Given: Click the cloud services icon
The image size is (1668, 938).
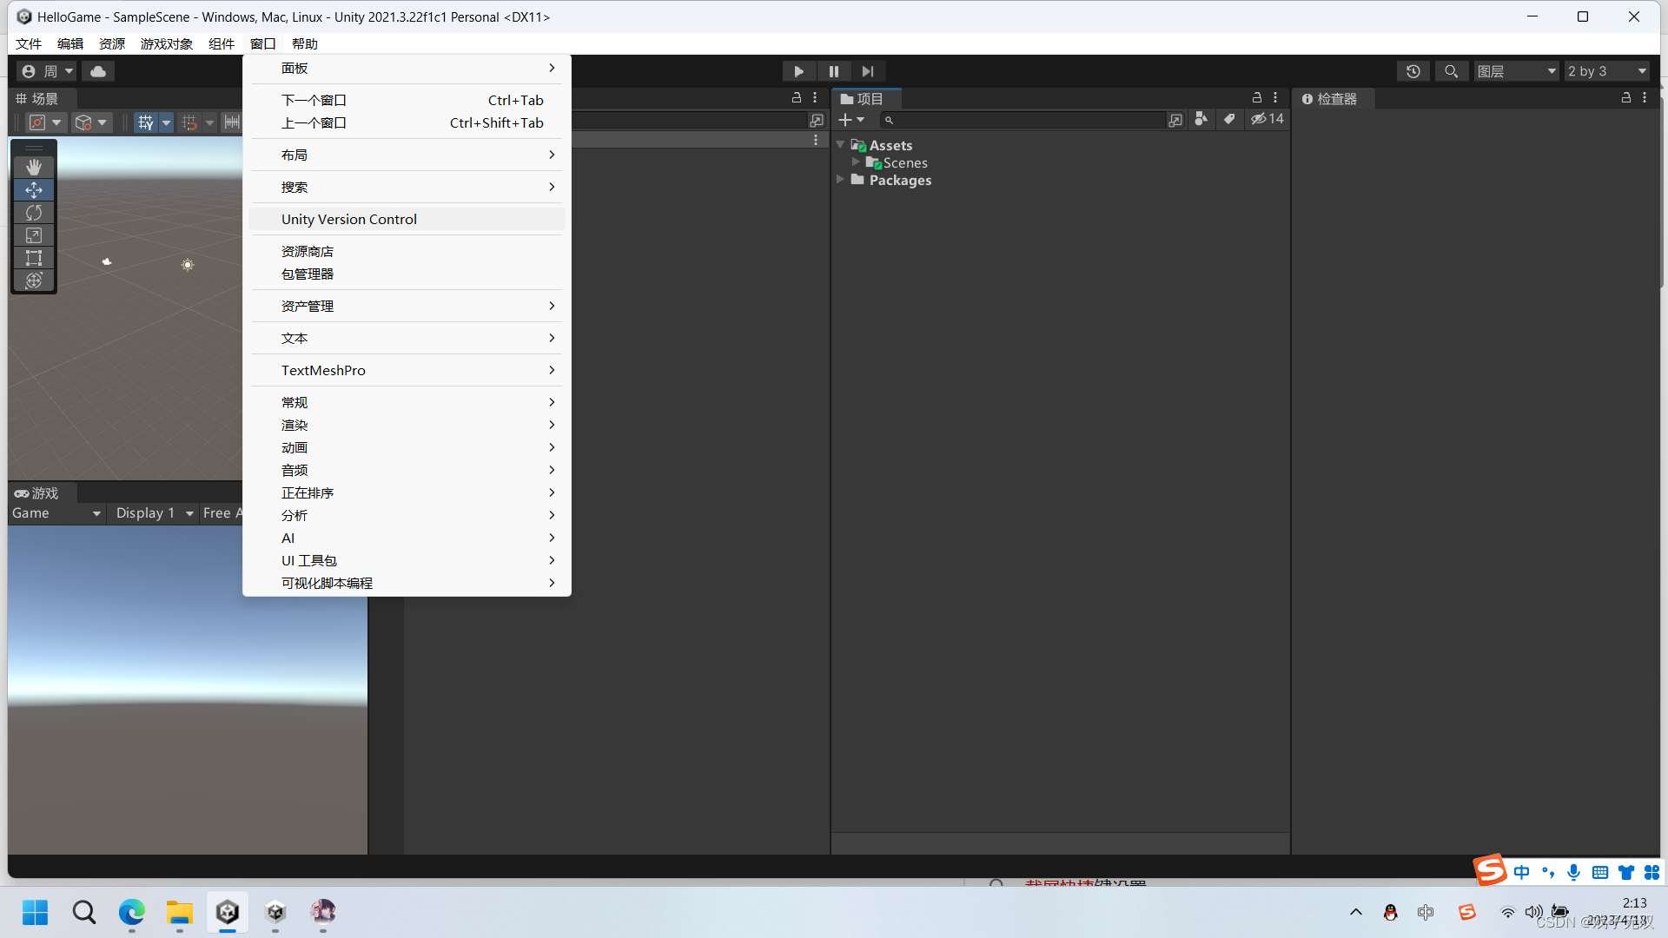Looking at the screenshot, I should pos(98,71).
